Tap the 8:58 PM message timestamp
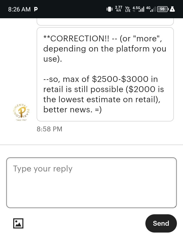Viewport: 183px width, 247px height. 50,129
